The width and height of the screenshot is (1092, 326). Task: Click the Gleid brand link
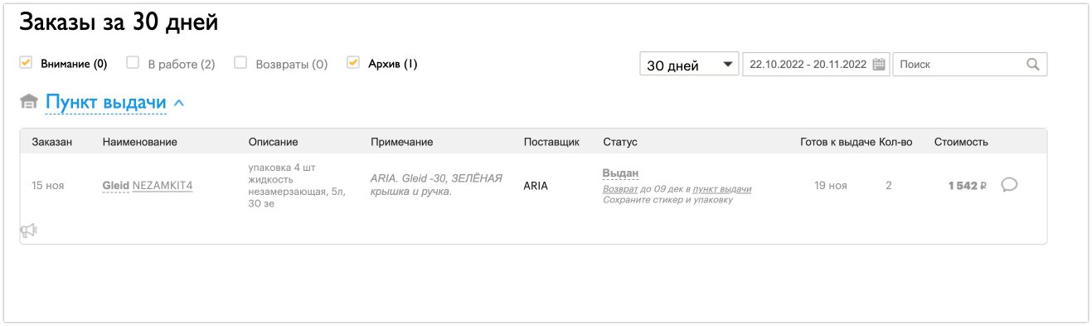tap(116, 186)
